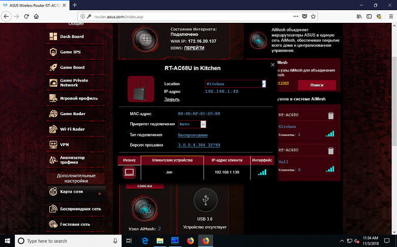Image resolution: width=397 pixels, height=247 pixels.
Task: Toggle the browser sidebar icon
Action: (x=369, y=16)
